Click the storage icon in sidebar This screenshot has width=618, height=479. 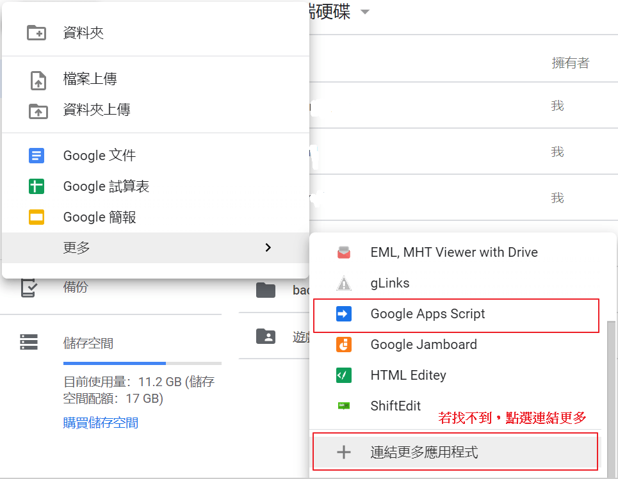pyautogui.click(x=29, y=343)
